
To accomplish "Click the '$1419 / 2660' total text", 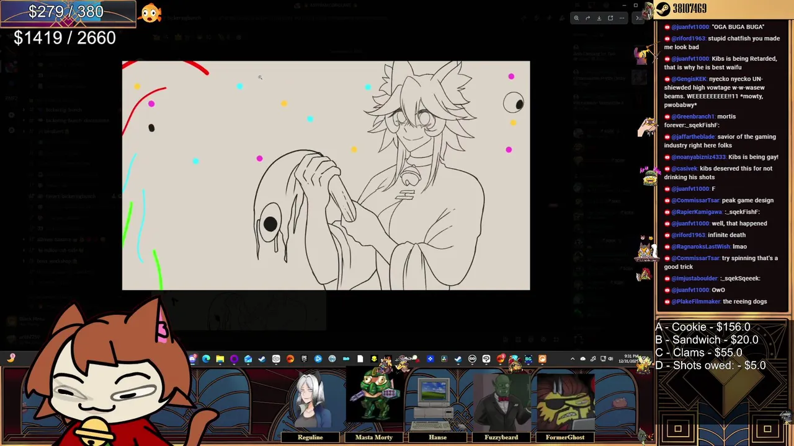I will 65,38.
